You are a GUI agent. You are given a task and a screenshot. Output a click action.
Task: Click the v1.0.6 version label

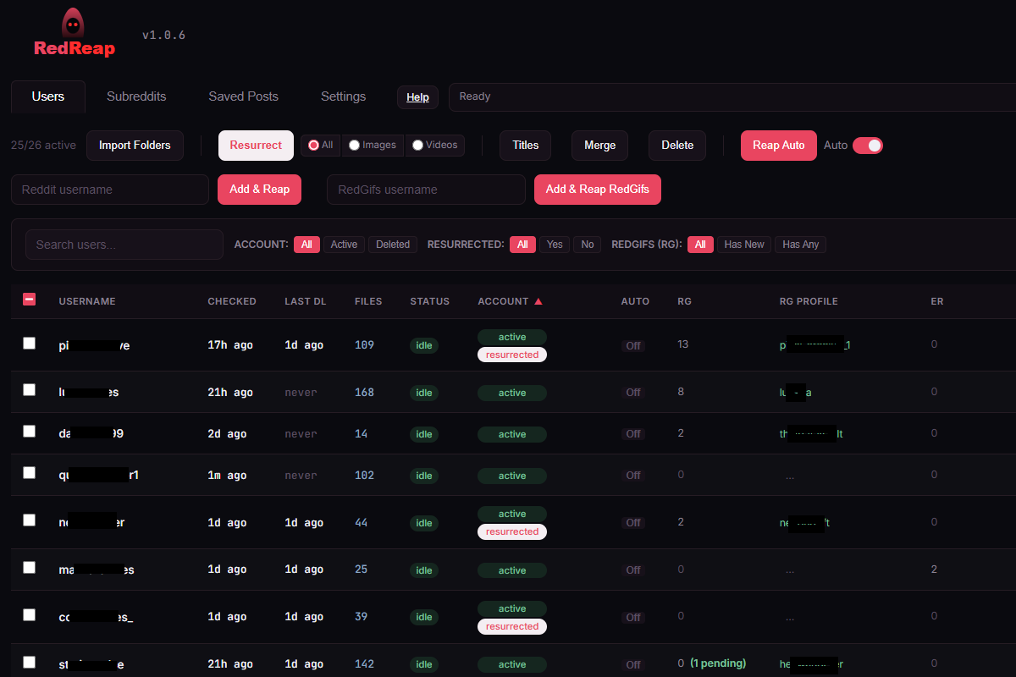(x=163, y=36)
